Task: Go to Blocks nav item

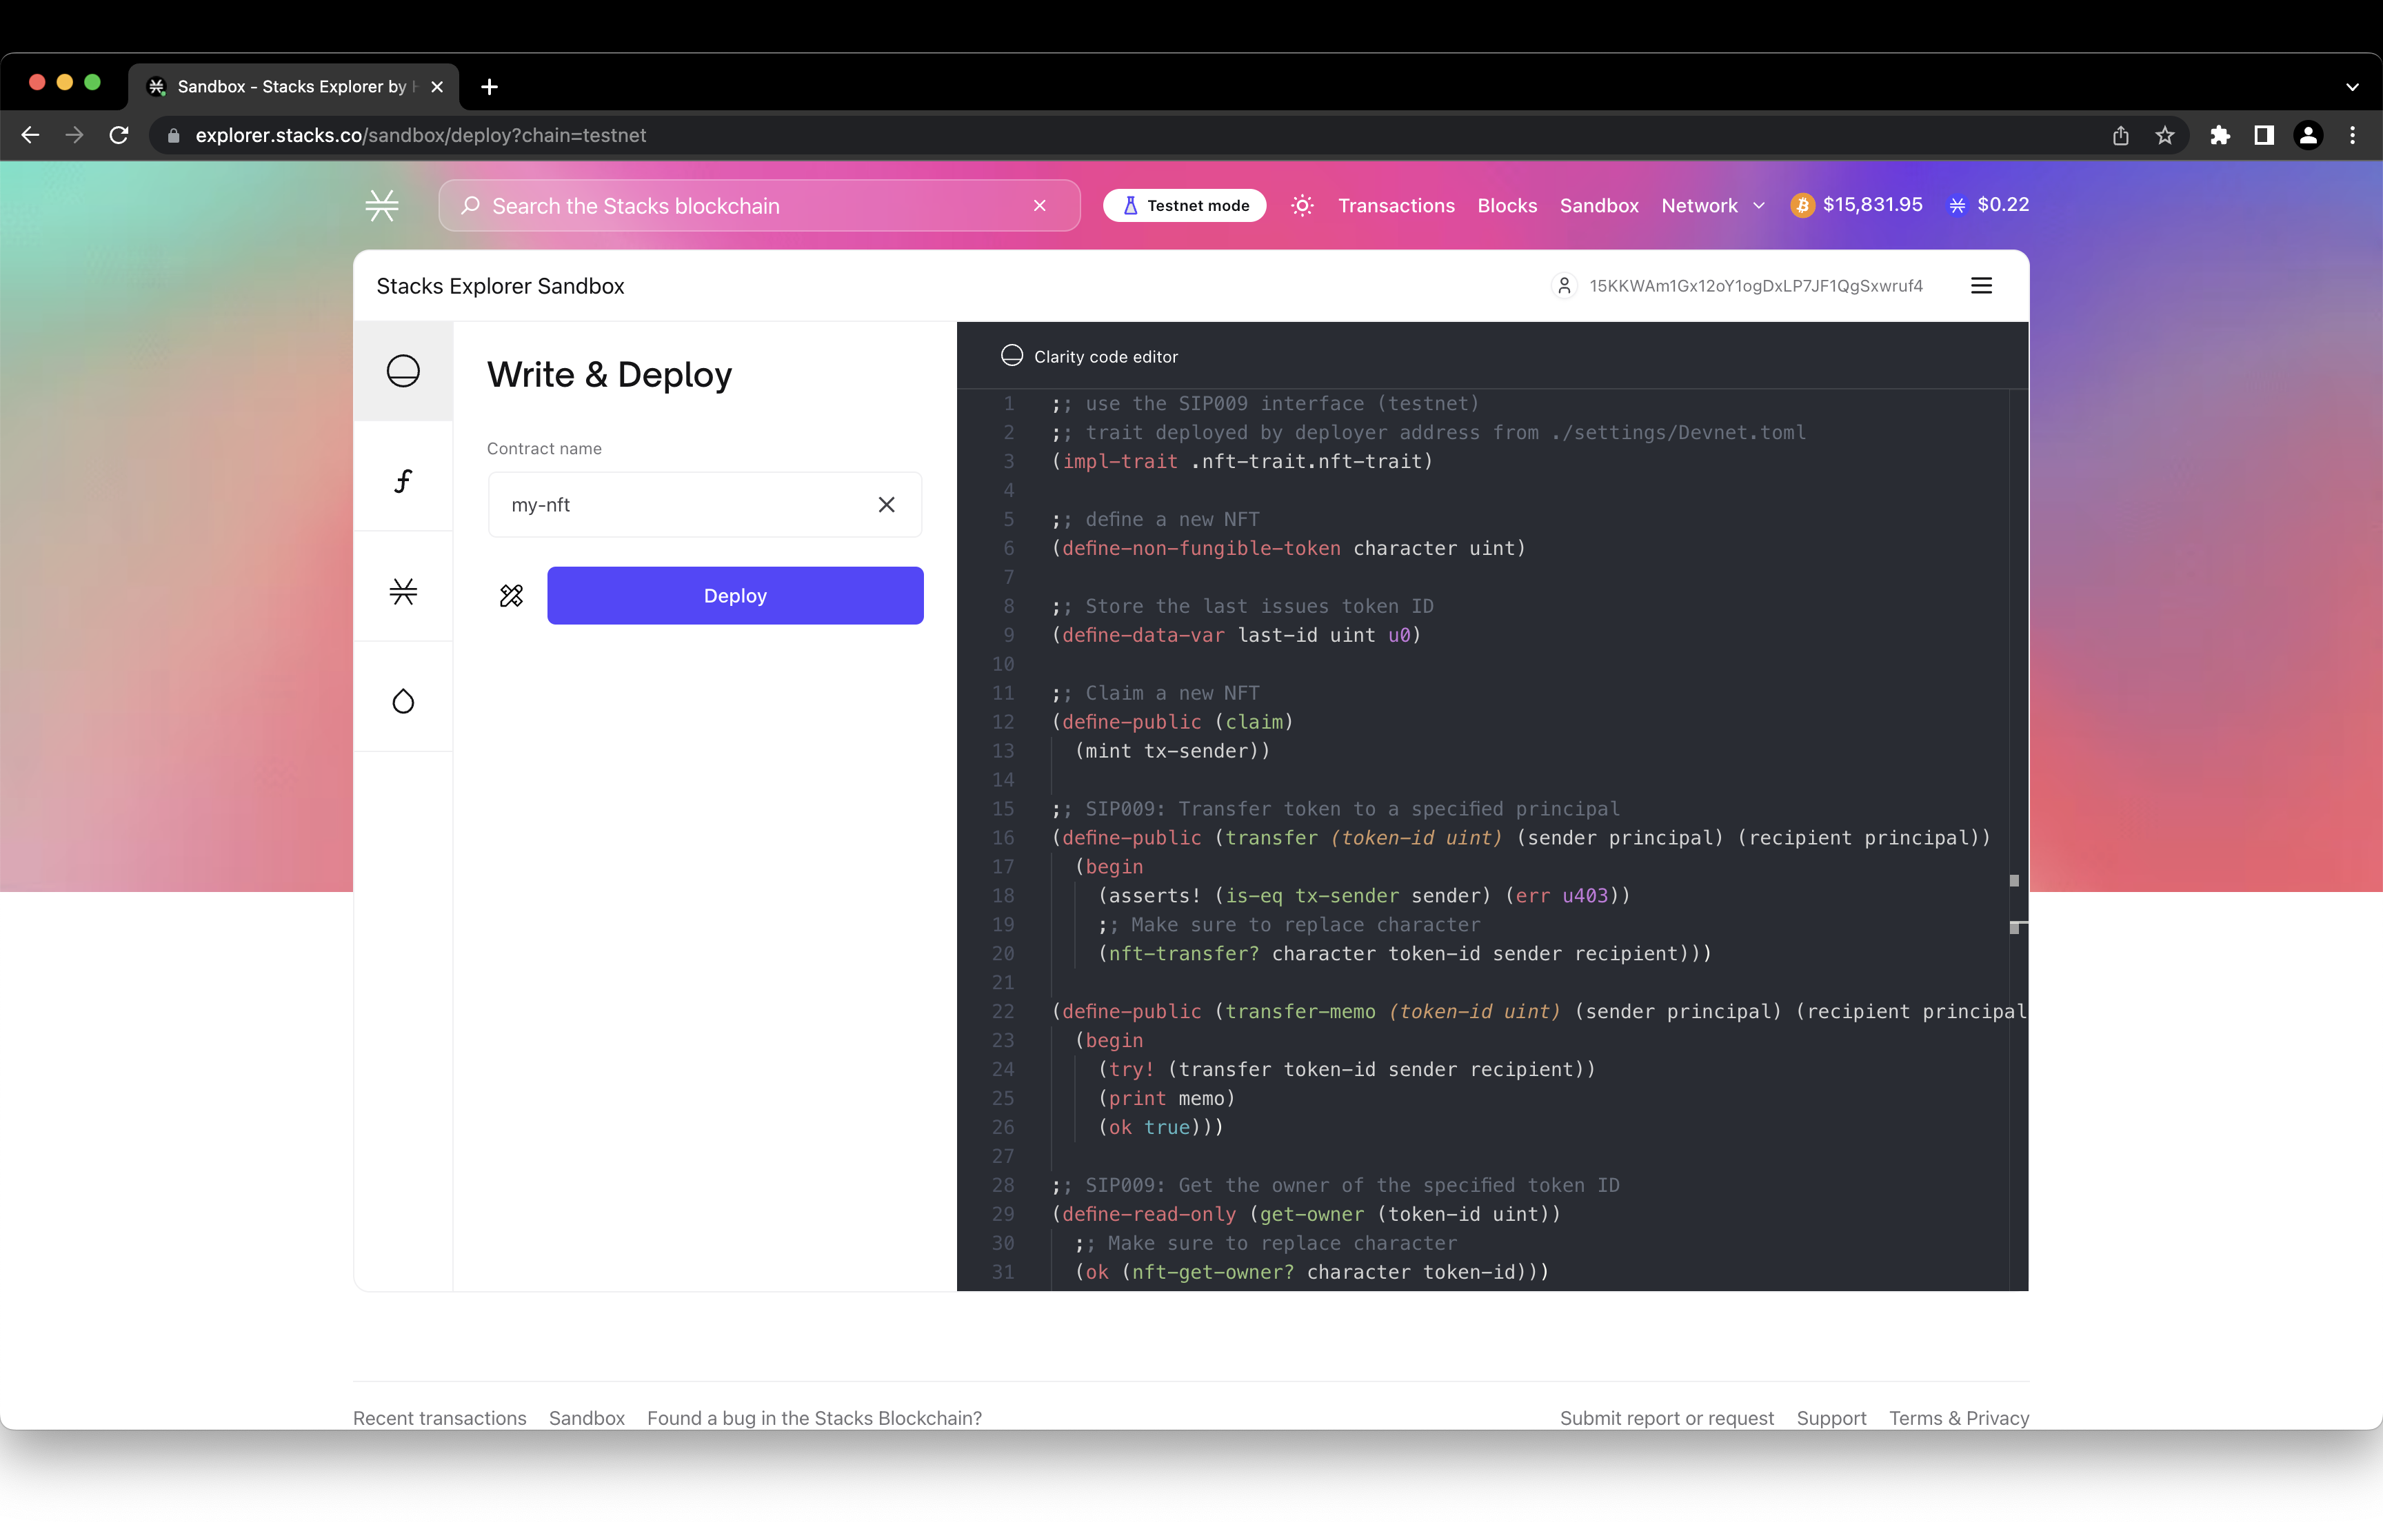Action: click(x=1507, y=206)
